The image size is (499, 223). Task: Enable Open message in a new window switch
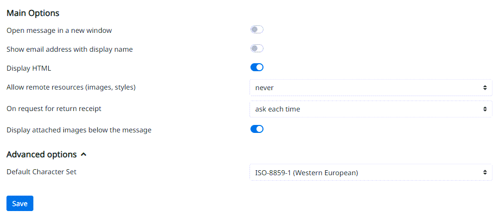[x=256, y=30]
